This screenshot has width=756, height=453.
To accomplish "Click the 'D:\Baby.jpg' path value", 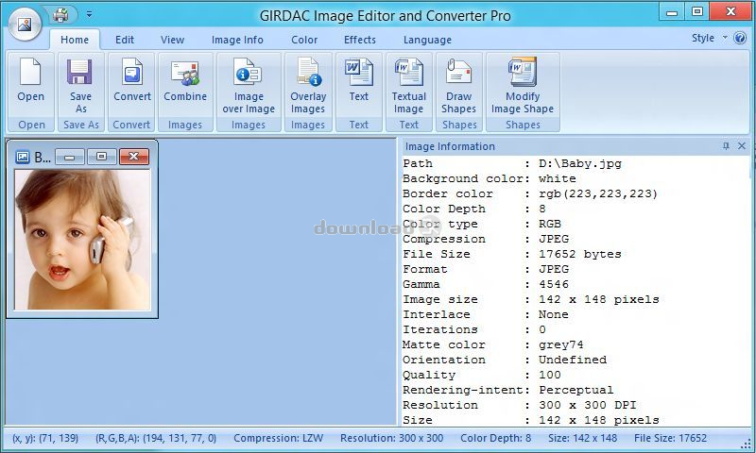I will pyautogui.click(x=580, y=163).
